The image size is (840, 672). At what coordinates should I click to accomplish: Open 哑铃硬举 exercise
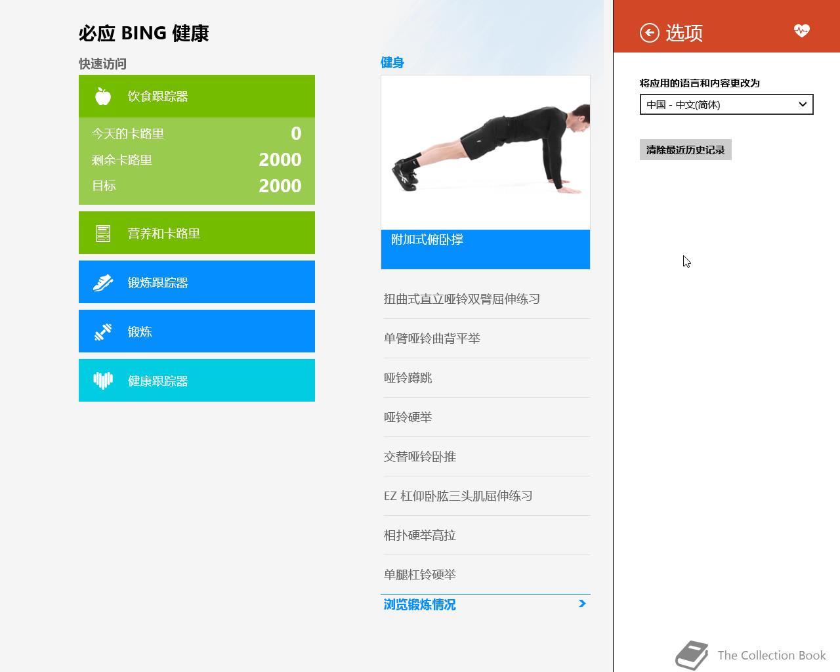487,417
